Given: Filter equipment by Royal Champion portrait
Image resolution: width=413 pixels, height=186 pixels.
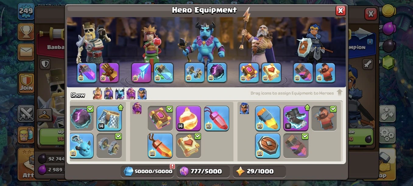Looking at the screenshot, I should pos(142,94).
